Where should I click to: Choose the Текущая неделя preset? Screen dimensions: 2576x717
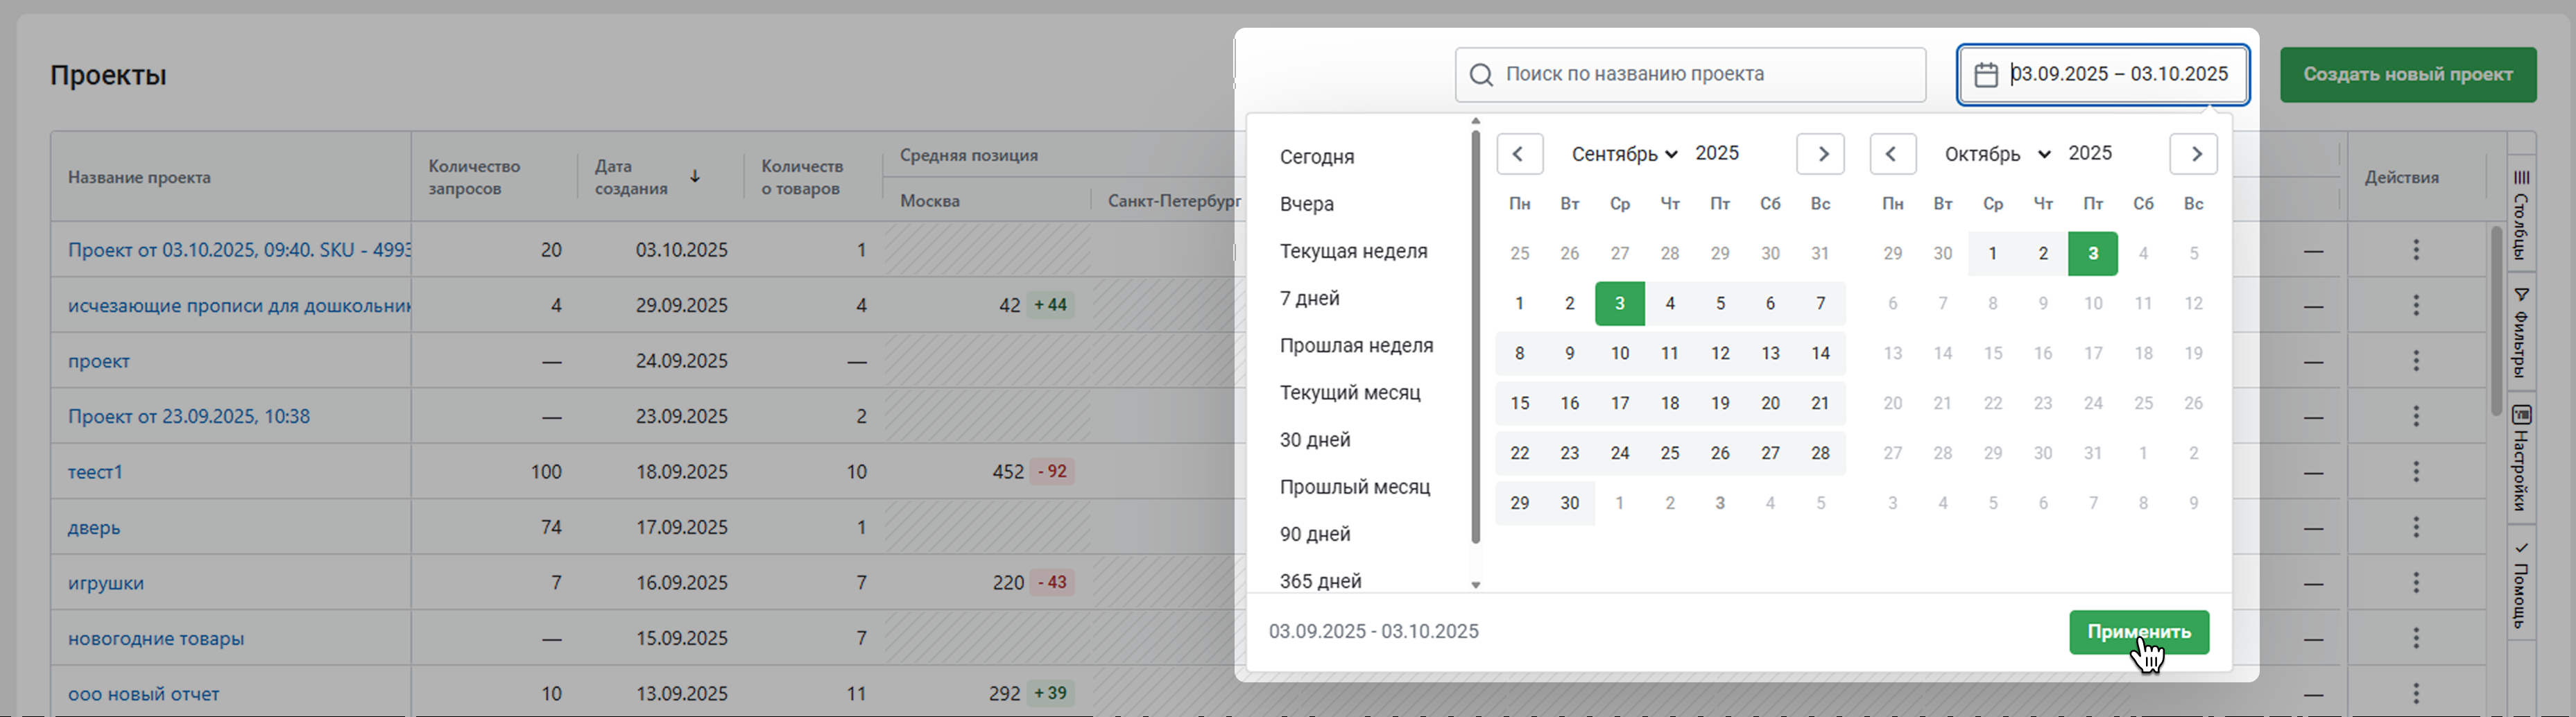tap(1353, 251)
